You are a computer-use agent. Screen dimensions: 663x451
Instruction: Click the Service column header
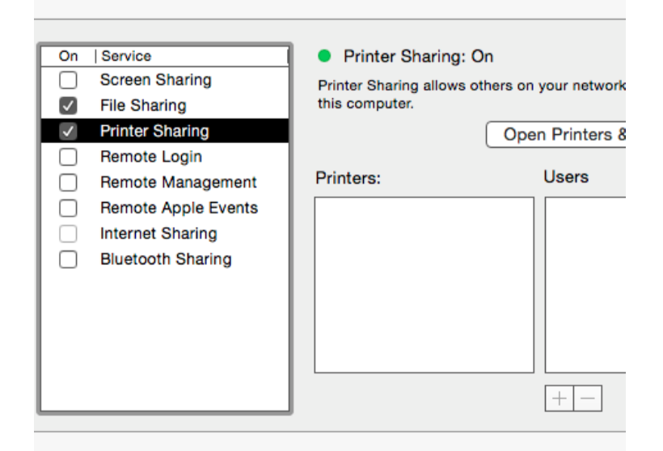(x=192, y=56)
